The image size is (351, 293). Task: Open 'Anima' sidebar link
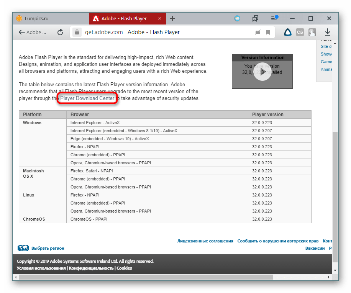tap(326, 69)
